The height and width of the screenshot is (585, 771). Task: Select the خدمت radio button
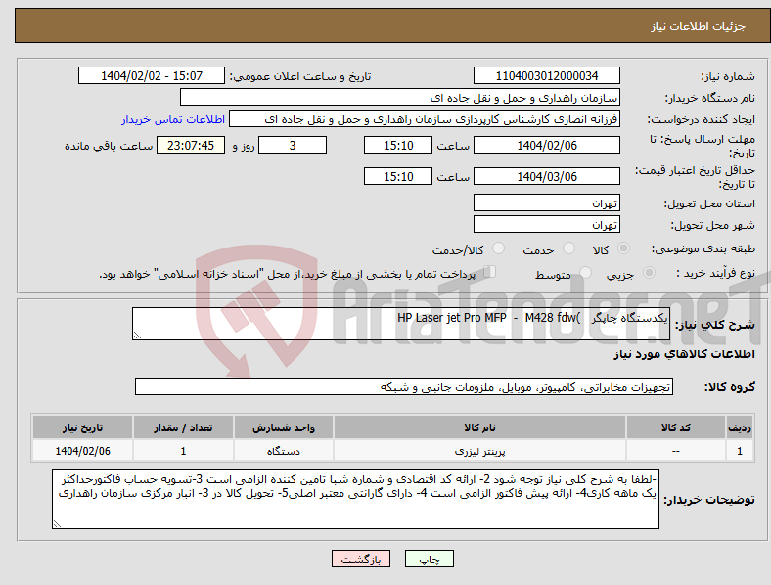[568, 248]
